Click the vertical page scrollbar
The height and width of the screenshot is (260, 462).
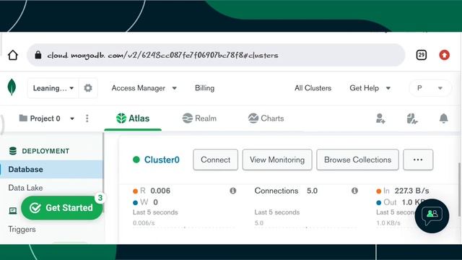460,190
